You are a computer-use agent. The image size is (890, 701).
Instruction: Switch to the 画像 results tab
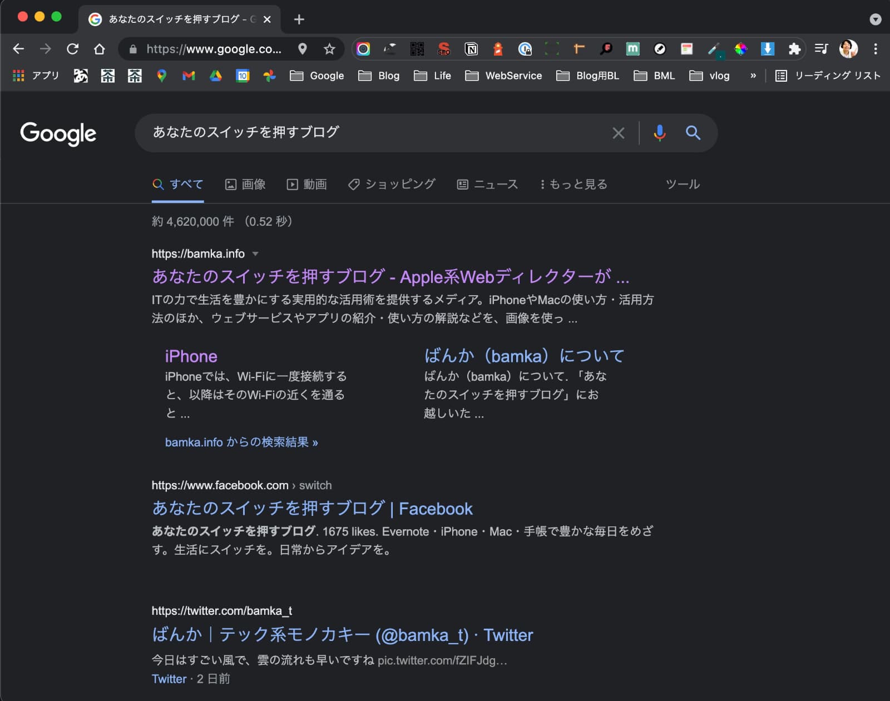[x=245, y=184]
